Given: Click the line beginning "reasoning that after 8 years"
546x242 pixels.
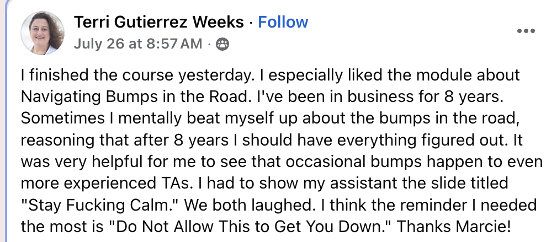Looking at the screenshot, I should [x=272, y=140].
